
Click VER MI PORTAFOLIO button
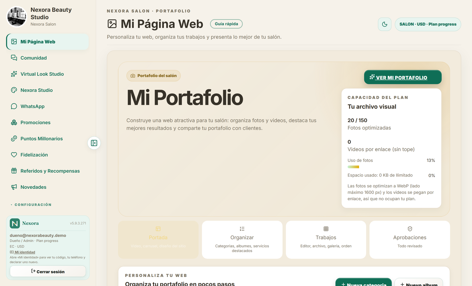point(403,77)
